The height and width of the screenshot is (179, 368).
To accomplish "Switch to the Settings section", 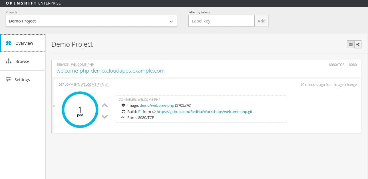I will point(22,79).
